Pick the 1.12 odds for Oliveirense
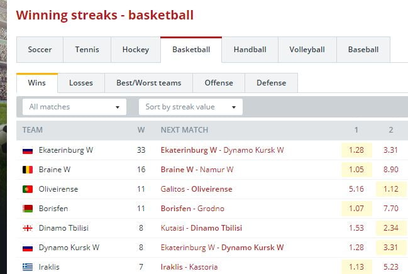The image size is (408, 274). 390,189
